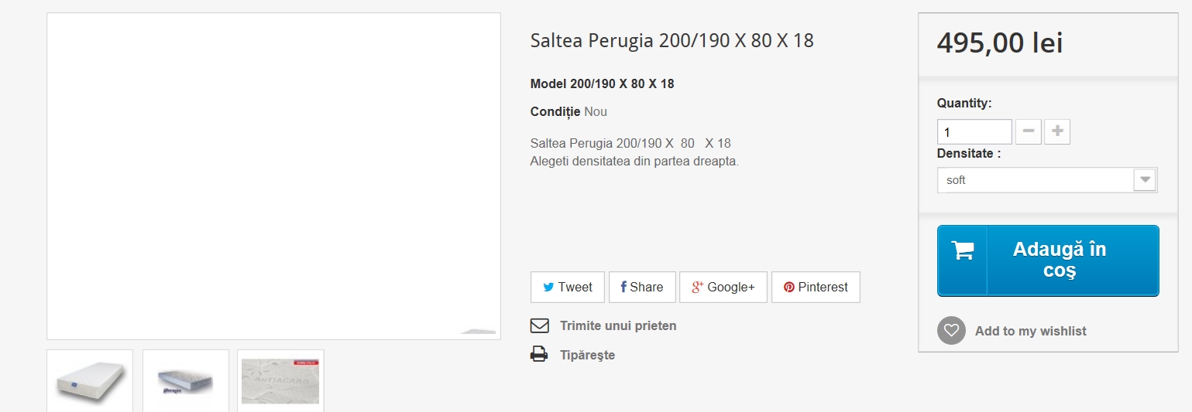Select second mattress thumbnail
This screenshot has width=1192, height=412.
[x=186, y=380]
